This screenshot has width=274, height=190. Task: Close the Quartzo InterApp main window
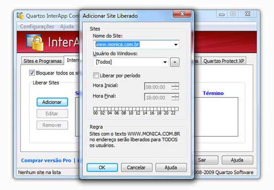click(248, 14)
